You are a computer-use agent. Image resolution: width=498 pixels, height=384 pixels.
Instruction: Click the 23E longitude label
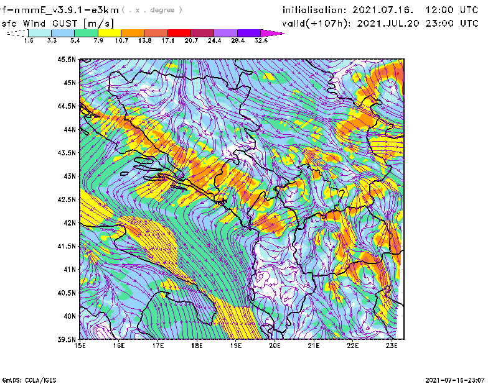[392, 345]
